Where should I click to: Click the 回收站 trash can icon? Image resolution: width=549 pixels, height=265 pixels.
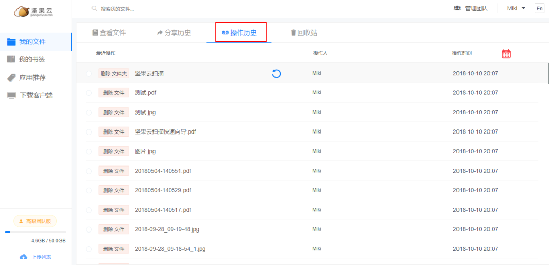(293, 33)
